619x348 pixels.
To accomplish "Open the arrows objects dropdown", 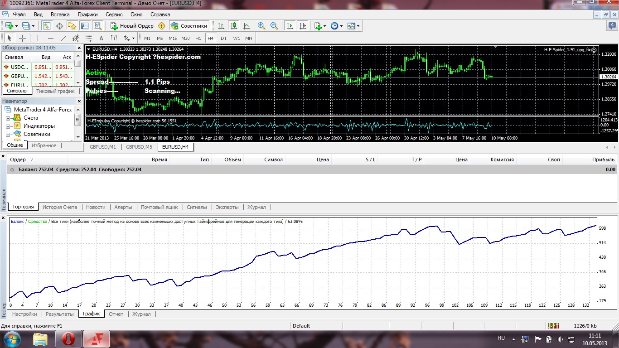I will coord(129,38).
